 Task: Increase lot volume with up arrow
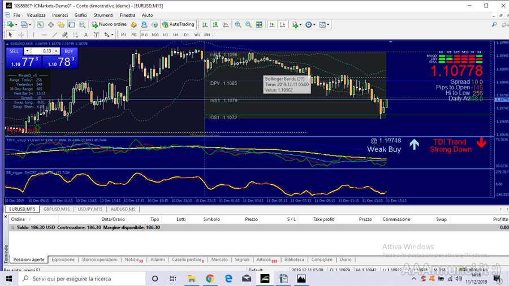pos(56,51)
